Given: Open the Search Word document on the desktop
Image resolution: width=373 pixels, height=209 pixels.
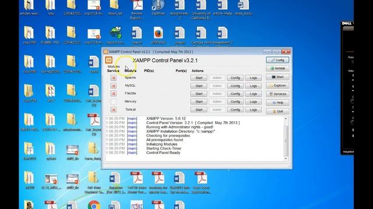Looking at the screenshot, I should pos(137,35).
